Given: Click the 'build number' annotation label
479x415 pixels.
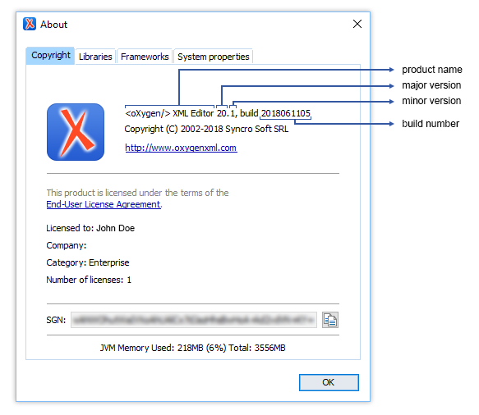Looking at the screenshot, I should 431,124.
